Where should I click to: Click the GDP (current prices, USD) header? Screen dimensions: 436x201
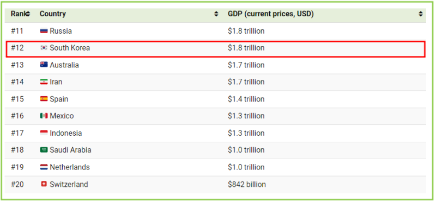[x=270, y=14]
